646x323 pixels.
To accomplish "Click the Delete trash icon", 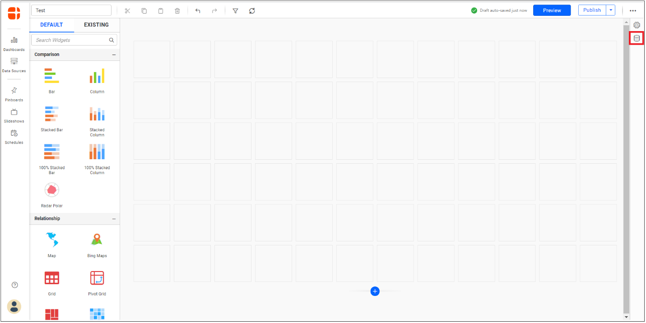I will coord(177,10).
